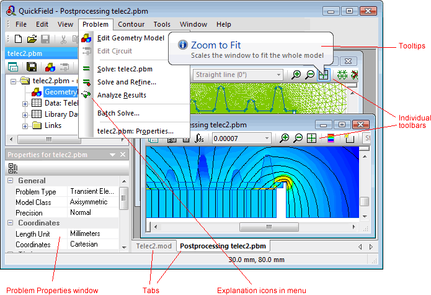The image size is (431, 295).
Task: Zoom in on the postprocessing window
Action: point(285,138)
